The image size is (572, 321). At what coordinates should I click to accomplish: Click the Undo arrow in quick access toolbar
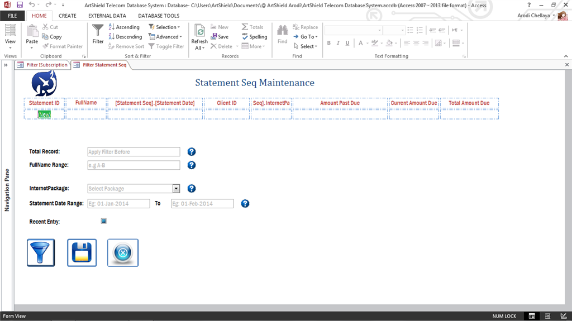[32, 4]
